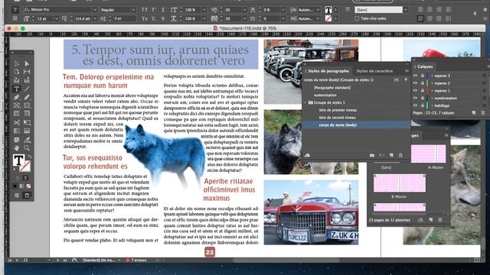Enable the Tate-chu-yoko checkbox
490x275 pixels.
click(357, 18)
